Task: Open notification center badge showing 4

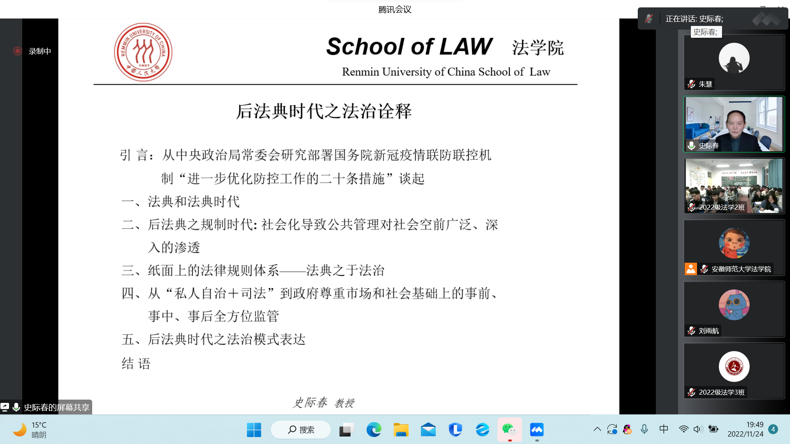Action: 773,429
